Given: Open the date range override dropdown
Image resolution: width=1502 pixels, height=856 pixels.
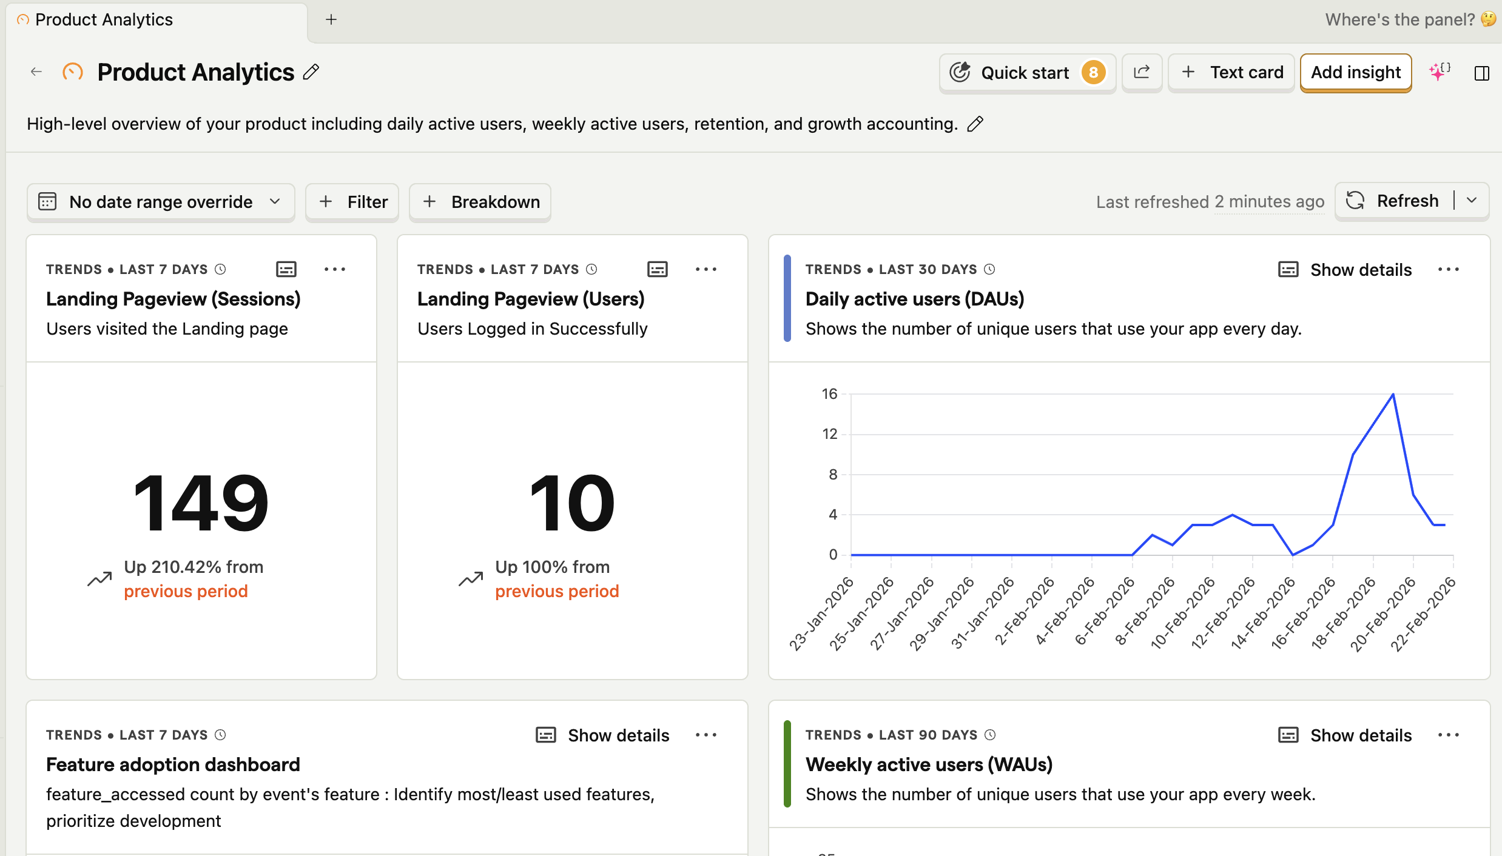Looking at the screenshot, I should click(160, 202).
